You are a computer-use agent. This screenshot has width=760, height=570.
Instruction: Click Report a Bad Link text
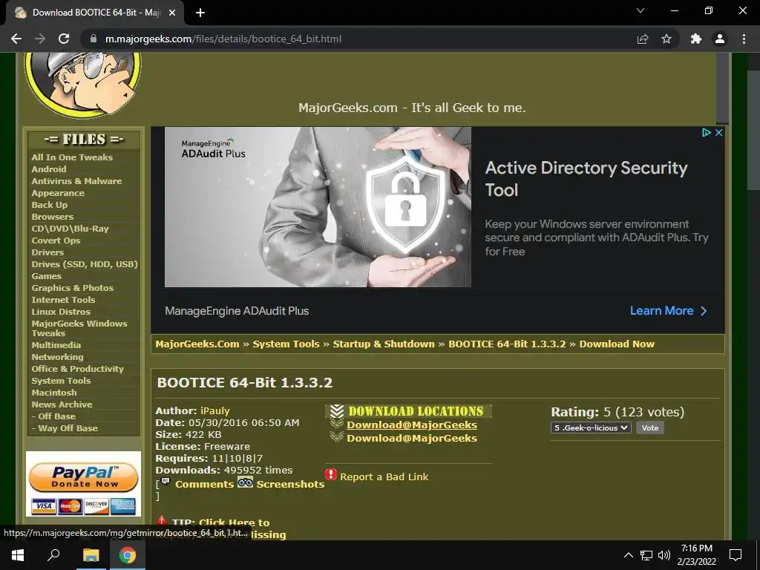[384, 476]
